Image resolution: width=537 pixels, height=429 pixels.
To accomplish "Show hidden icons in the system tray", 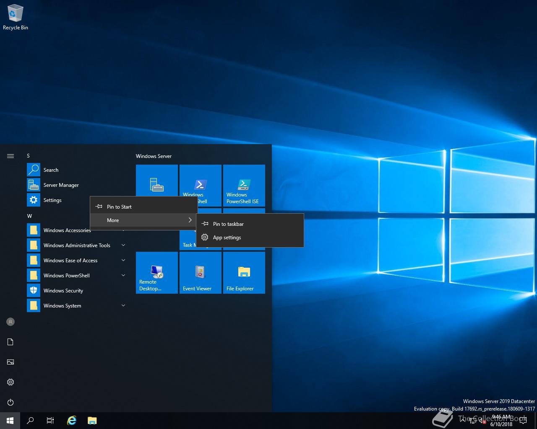I will tap(463, 421).
